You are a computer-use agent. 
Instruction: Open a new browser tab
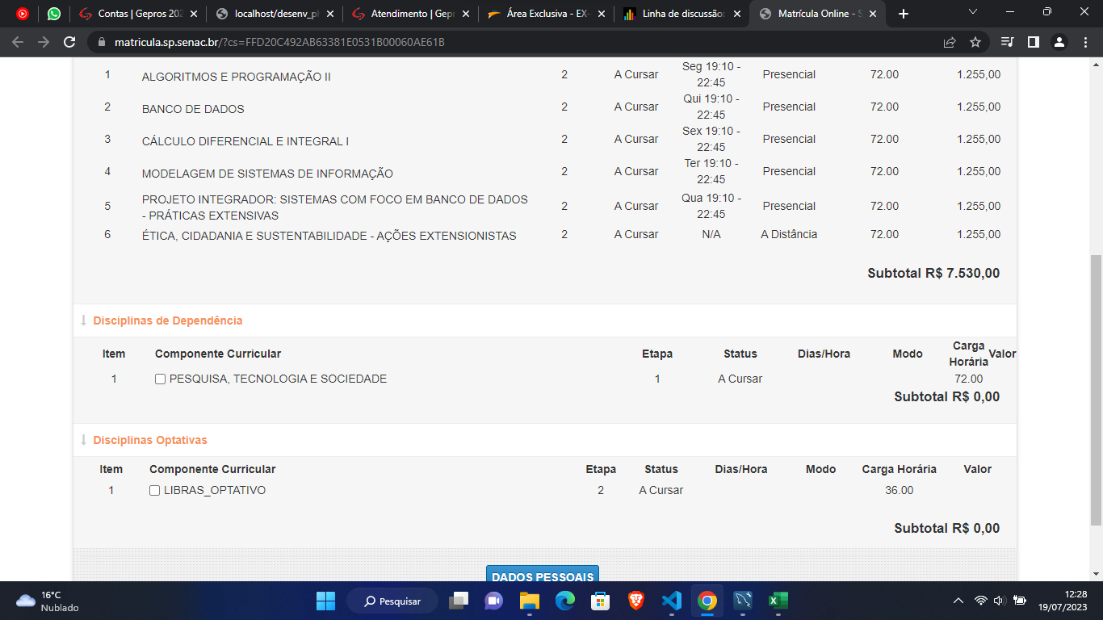click(903, 14)
